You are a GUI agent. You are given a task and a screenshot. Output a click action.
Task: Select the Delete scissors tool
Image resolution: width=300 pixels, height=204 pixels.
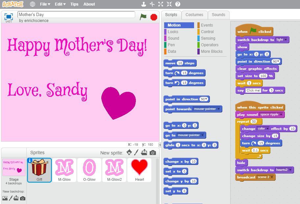(152, 4)
